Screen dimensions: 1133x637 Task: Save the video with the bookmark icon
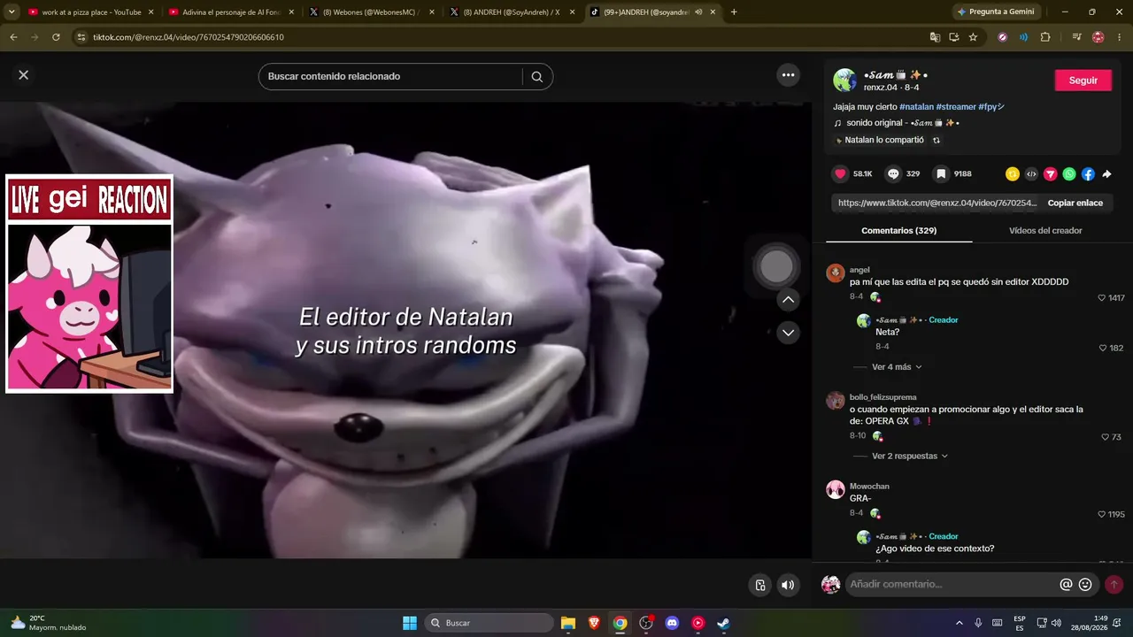[x=942, y=174]
